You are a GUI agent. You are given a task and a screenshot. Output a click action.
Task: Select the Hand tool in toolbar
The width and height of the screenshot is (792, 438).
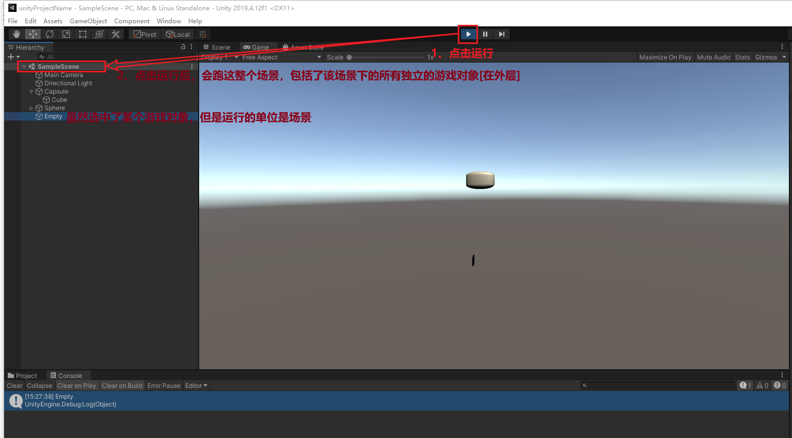[x=17, y=34]
